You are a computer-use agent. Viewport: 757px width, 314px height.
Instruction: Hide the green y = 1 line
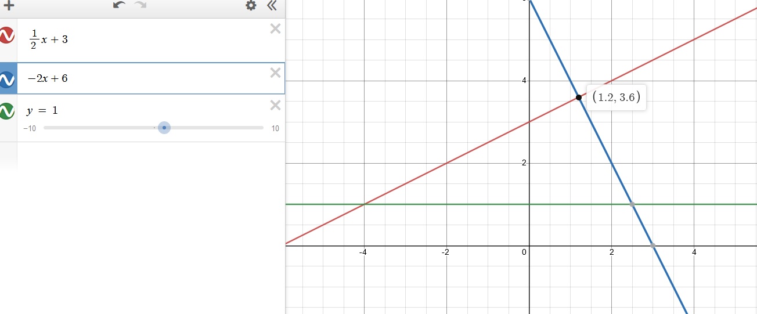pos(7,111)
